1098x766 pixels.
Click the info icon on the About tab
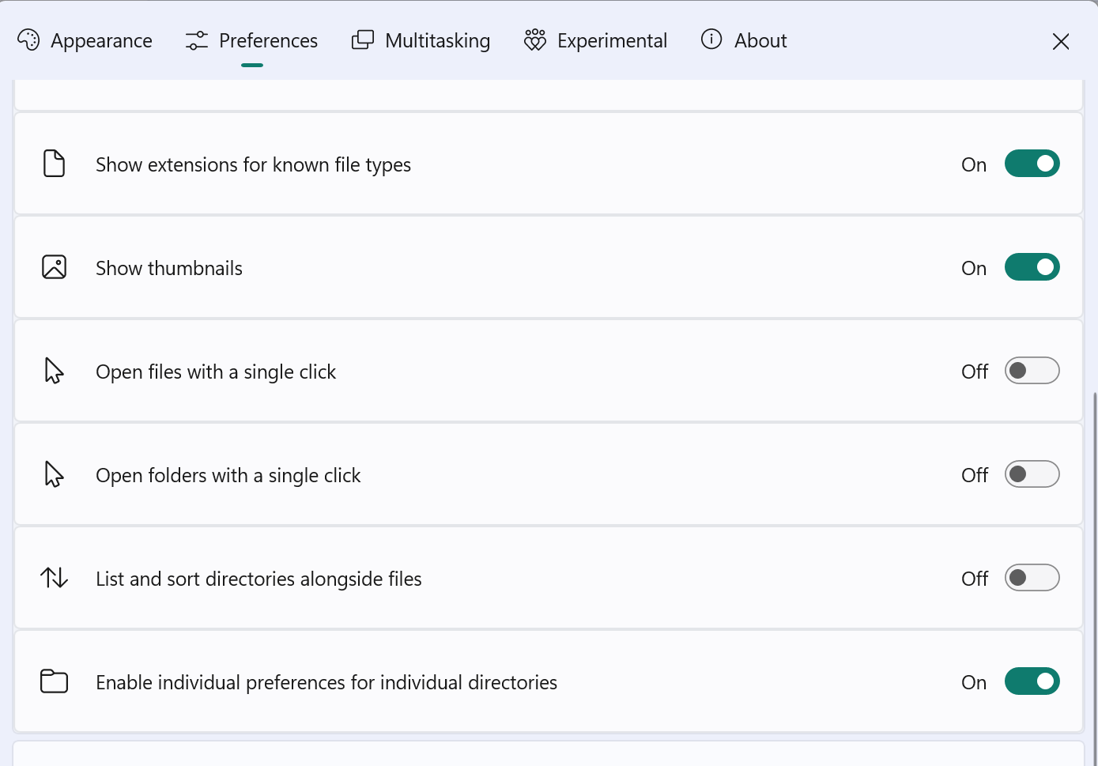710,40
